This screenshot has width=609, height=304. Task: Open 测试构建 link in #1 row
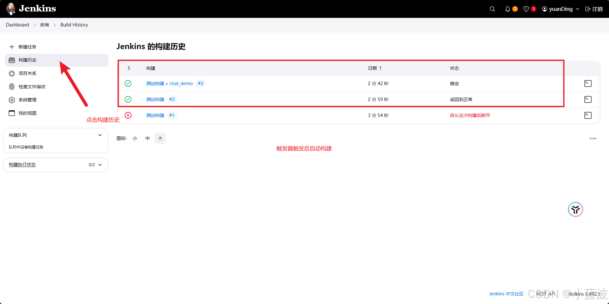click(x=155, y=115)
